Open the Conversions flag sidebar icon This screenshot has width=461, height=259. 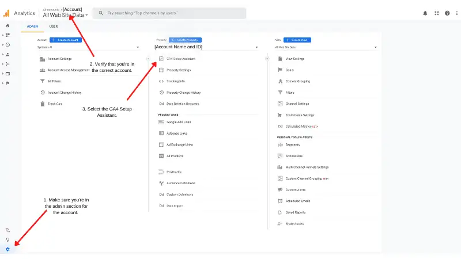coord(7,83)
